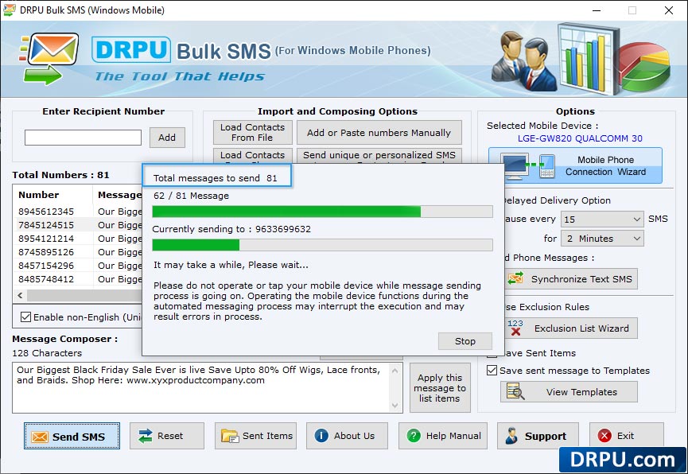Close the DRPU Bulk SMS window

tap(669, 10)
